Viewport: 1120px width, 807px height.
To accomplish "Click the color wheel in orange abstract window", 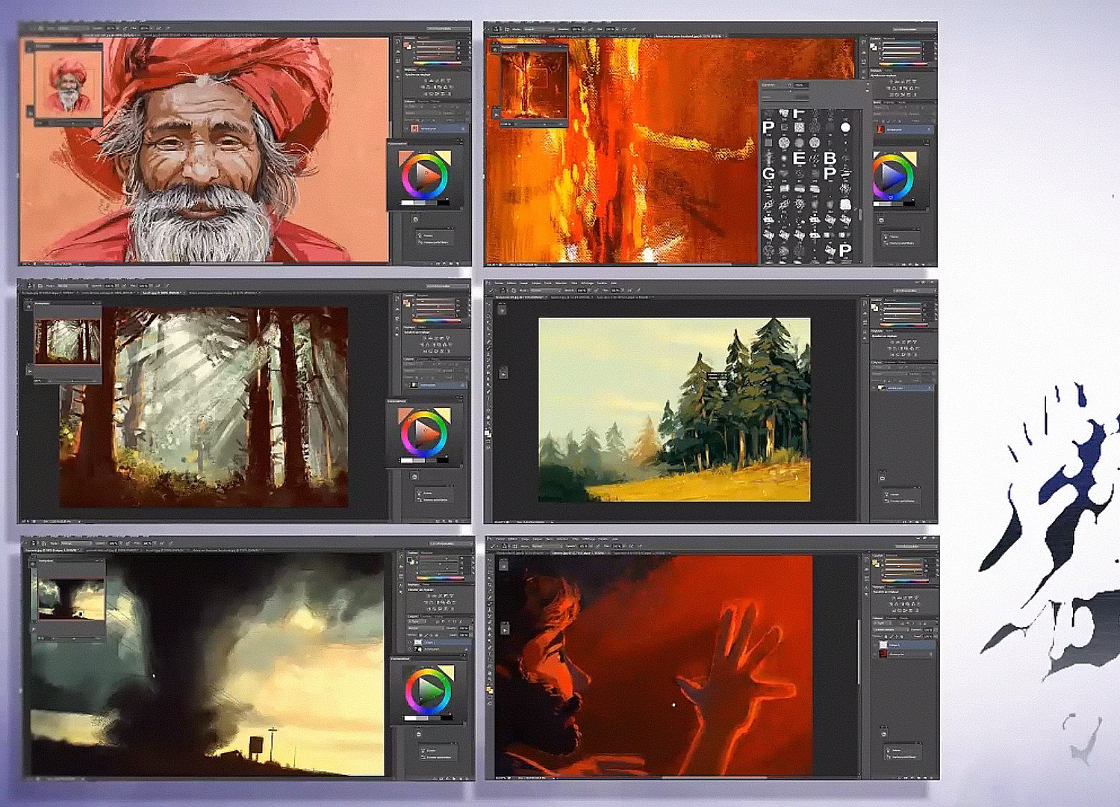I will point(893,178).
